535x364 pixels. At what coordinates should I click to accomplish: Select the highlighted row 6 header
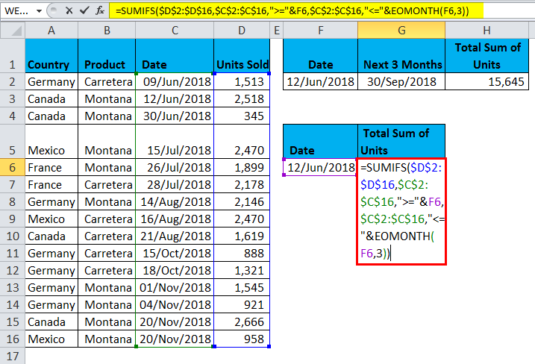(x=13, y=167)
